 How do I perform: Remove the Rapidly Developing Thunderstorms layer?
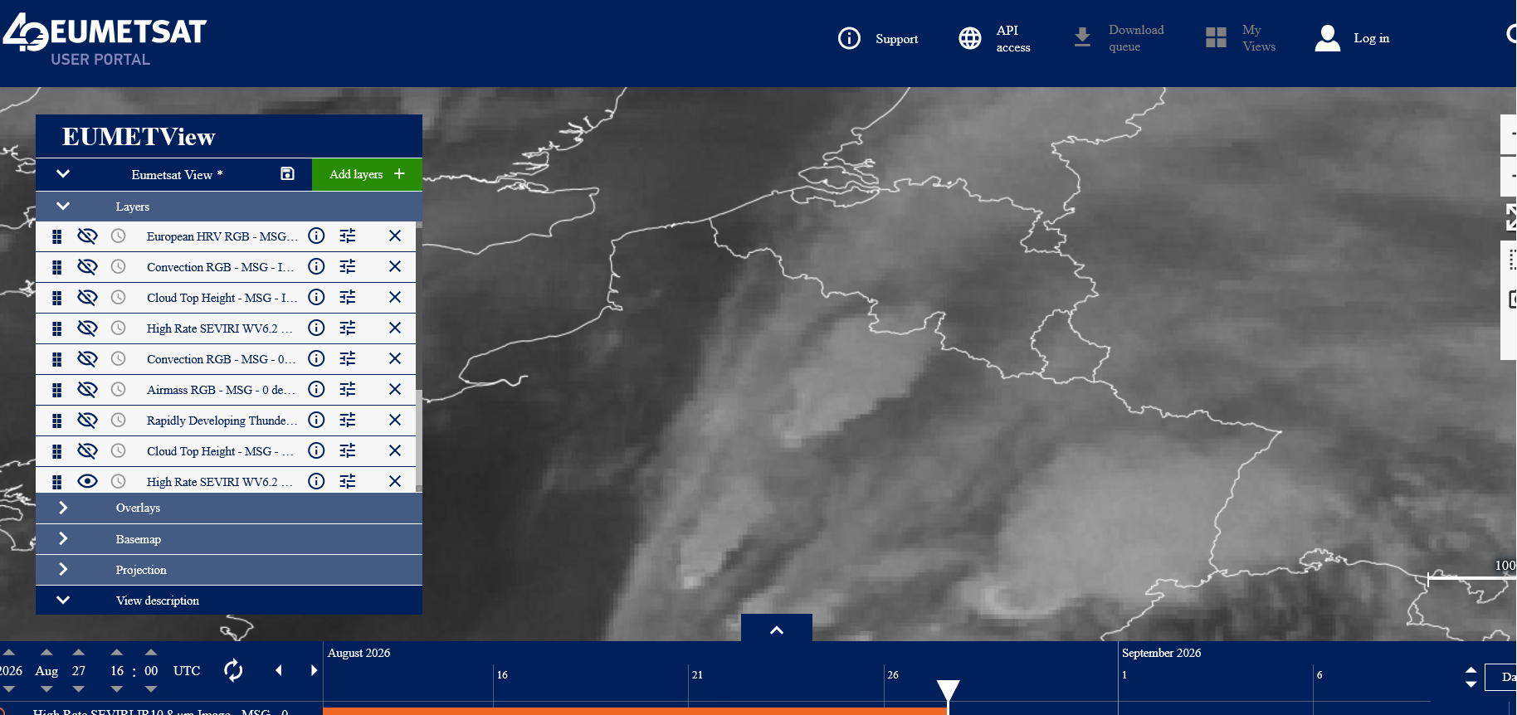coord(395,420)
